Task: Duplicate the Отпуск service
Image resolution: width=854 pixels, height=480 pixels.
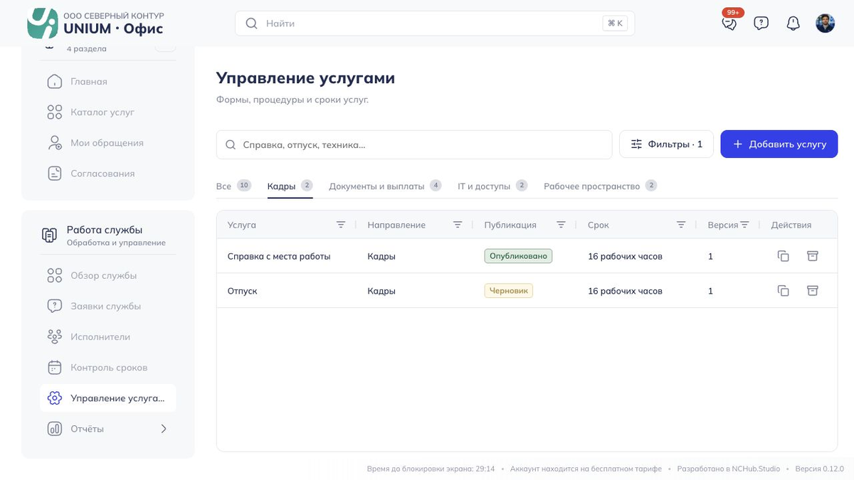Action: [784, 291]
